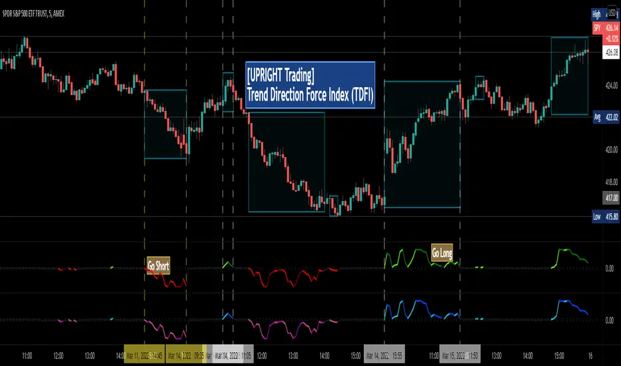Click the SPDR S&P 500 ETF TRUST symbol title
The height and width of the screenshot is (366, 621).
pyautogui.click(x=33, y=14)
